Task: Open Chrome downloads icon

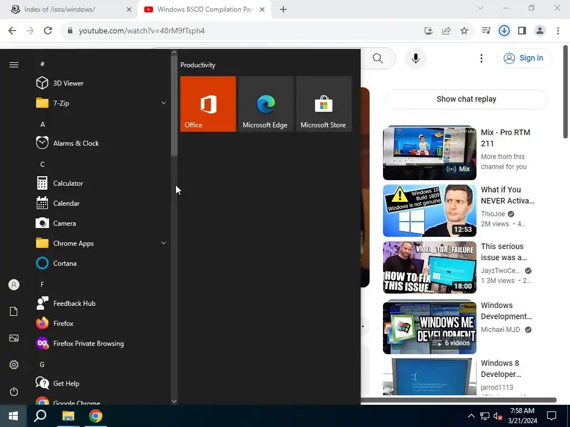Action: 504,31
